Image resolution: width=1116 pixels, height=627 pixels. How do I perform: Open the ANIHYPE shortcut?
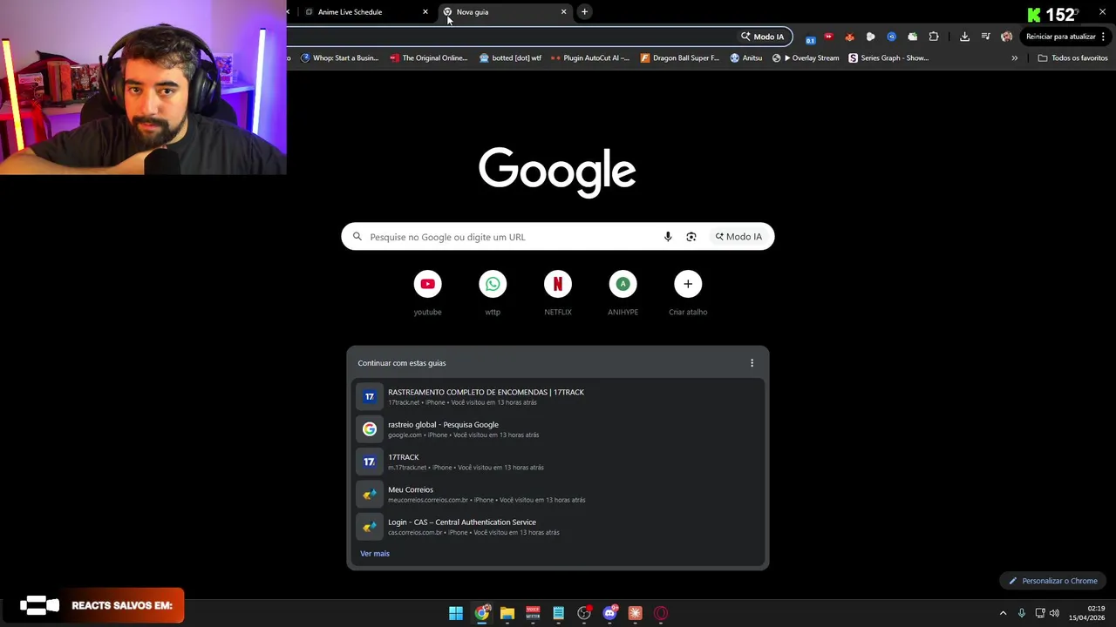[x=623, y=293]
